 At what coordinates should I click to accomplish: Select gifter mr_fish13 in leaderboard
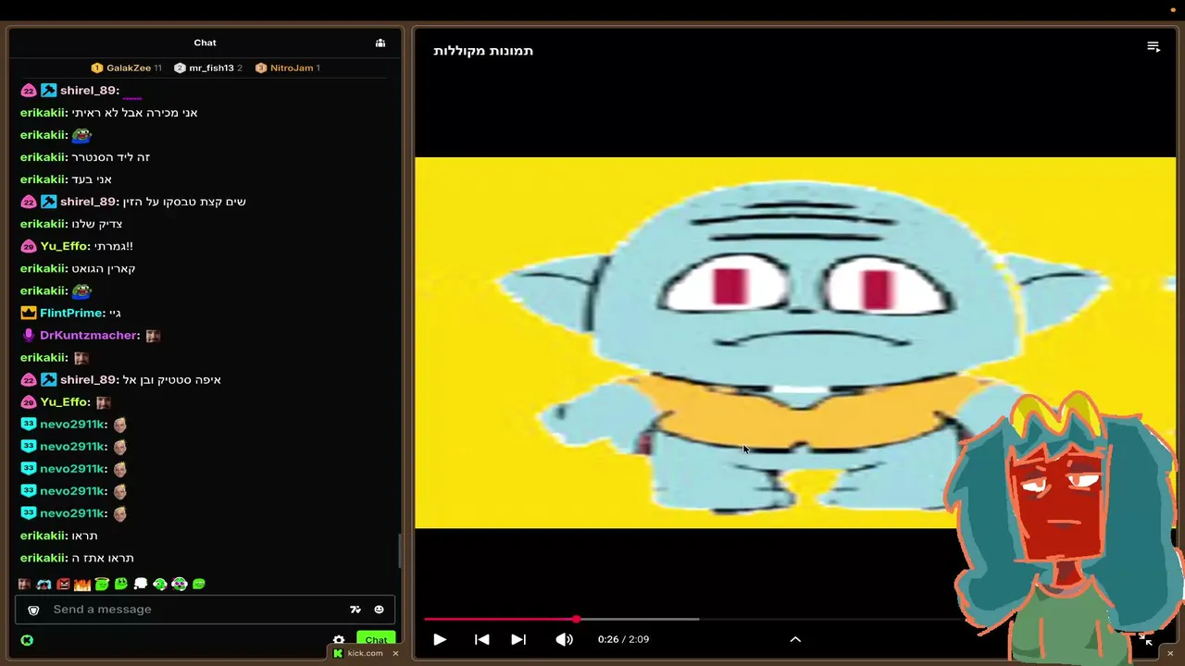[209, 68]
